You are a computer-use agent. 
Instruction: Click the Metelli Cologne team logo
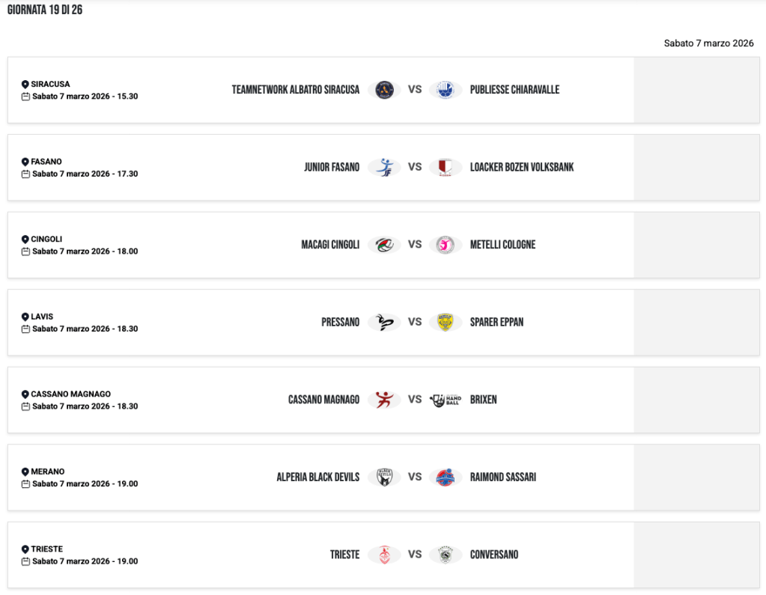446,245
